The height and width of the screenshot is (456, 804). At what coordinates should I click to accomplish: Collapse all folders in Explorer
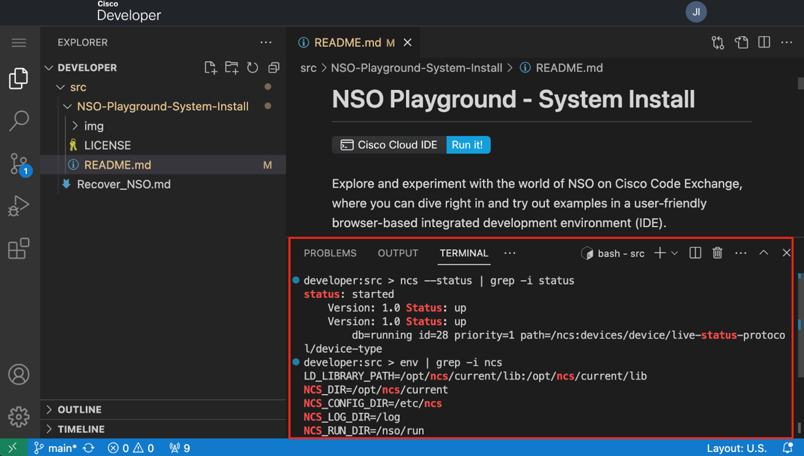pyautogui.click(x=273, y=67)
